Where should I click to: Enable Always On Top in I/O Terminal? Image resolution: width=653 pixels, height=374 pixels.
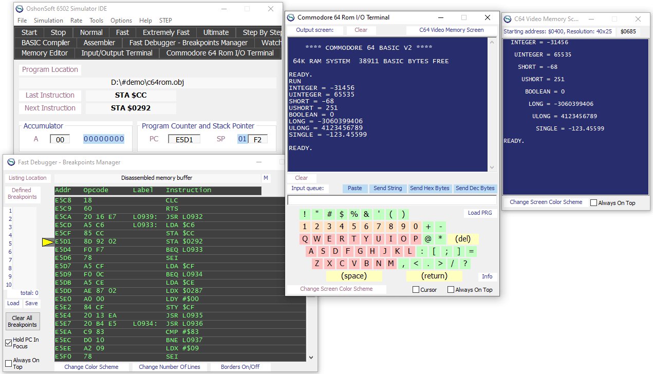pos(451,290)
